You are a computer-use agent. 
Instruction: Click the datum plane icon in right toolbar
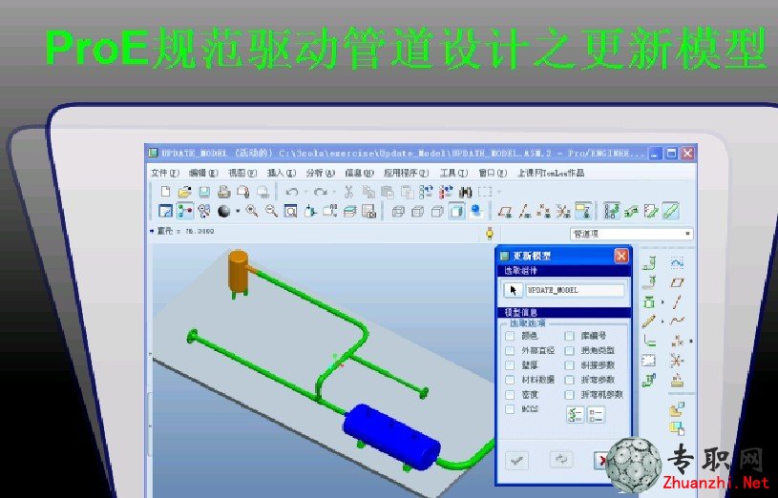pos(677,282)
